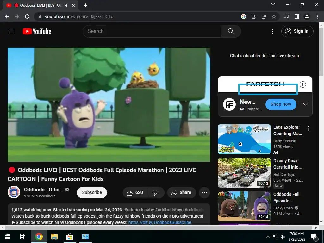Open the notification center icon
The height and width of the screenshot is (243, 324).
tap(314, 237)
